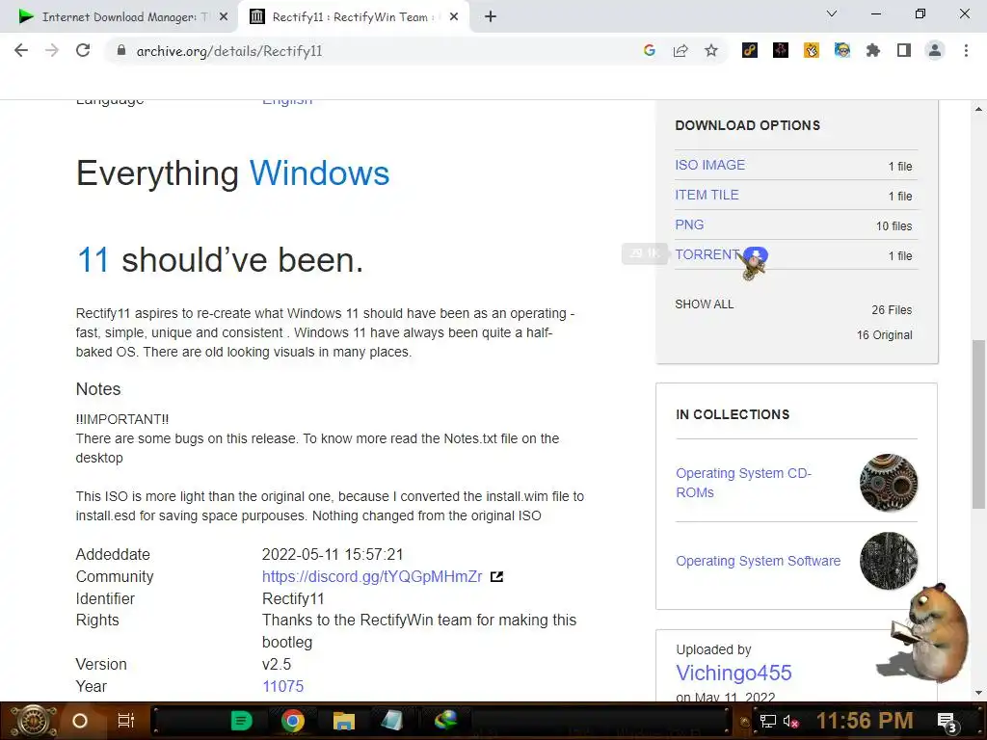The width and height of the screenshot is (987, 740).
Task: Click the browser forward arrow
Action: pyautogui.click(x=52, y=50)
